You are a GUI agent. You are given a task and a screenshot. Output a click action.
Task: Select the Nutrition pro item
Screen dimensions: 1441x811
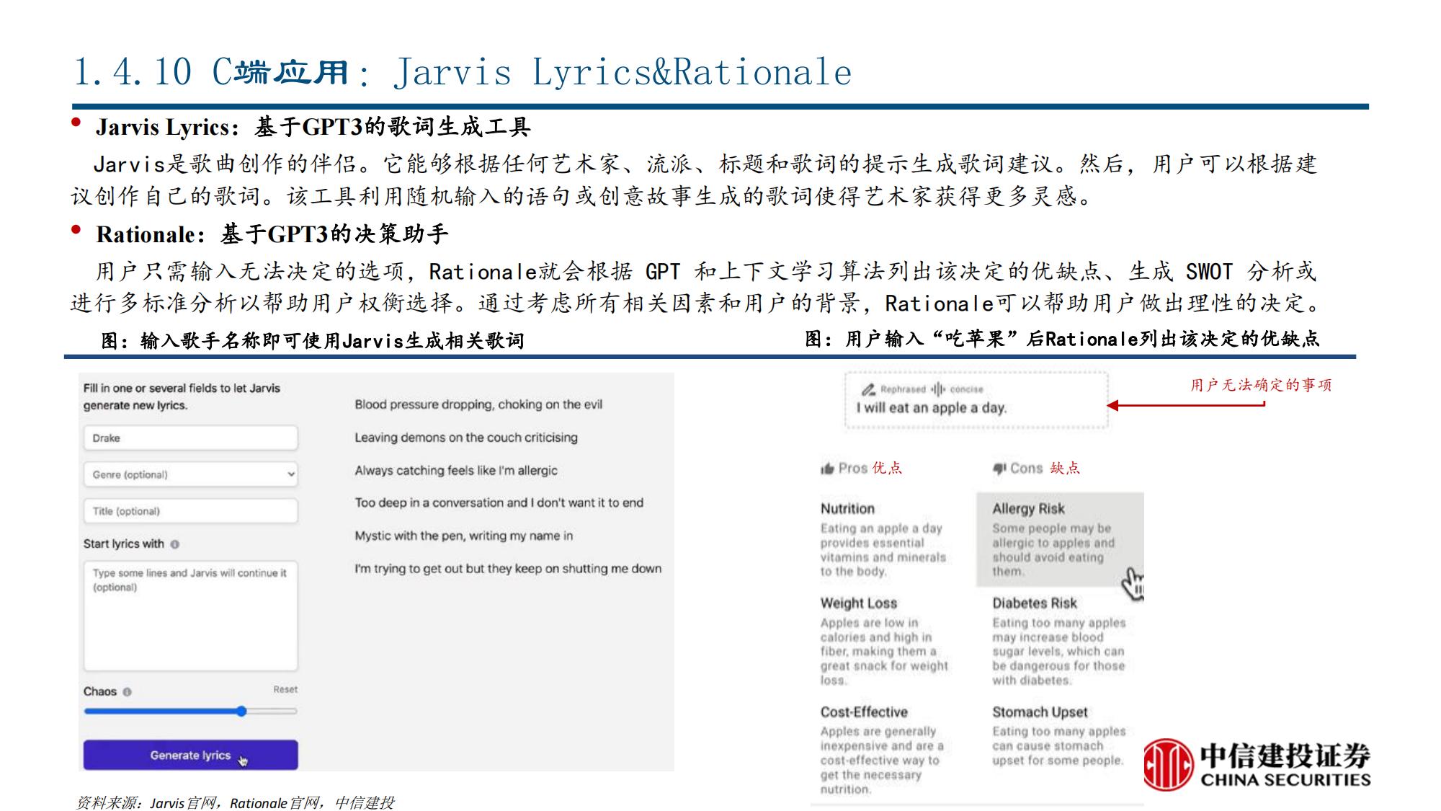point(884,539)
